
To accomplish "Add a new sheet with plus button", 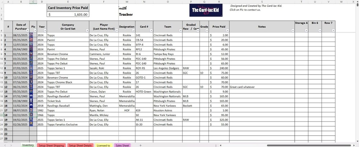I will (141, 146).
